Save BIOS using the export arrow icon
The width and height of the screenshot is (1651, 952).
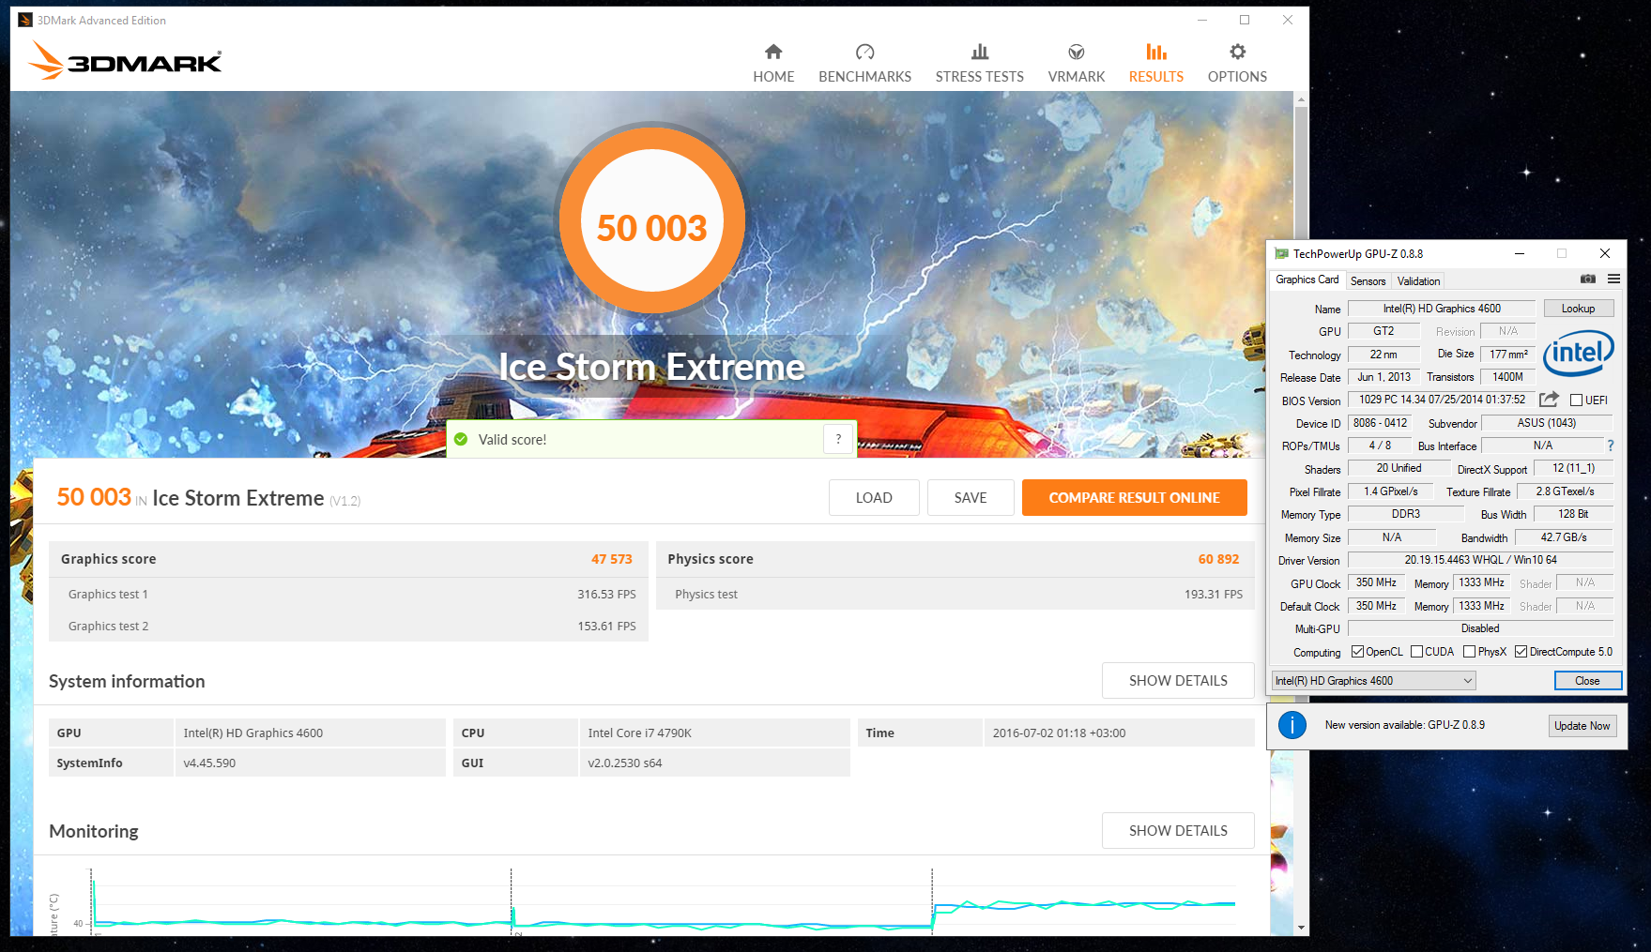point(1549,400)
